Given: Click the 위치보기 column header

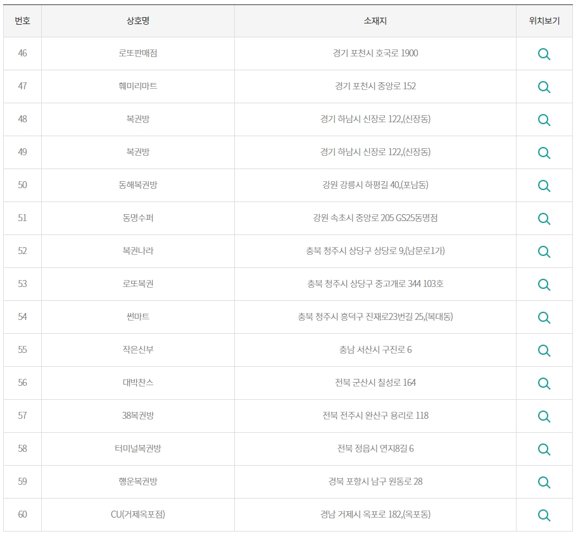Looking at the screenshot, I should click(544, 21).
